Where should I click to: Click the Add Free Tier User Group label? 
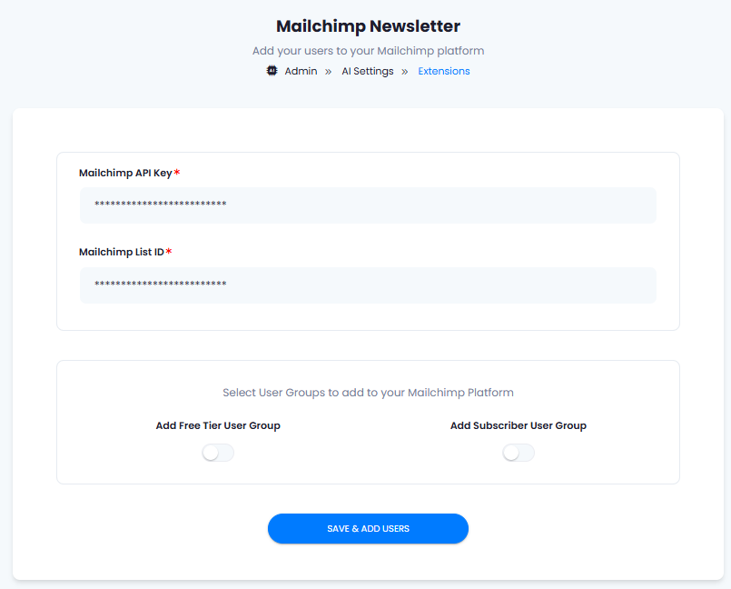pos(218,425)
